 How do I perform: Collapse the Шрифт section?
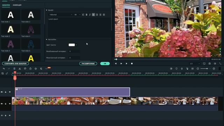tap(47, 10)
